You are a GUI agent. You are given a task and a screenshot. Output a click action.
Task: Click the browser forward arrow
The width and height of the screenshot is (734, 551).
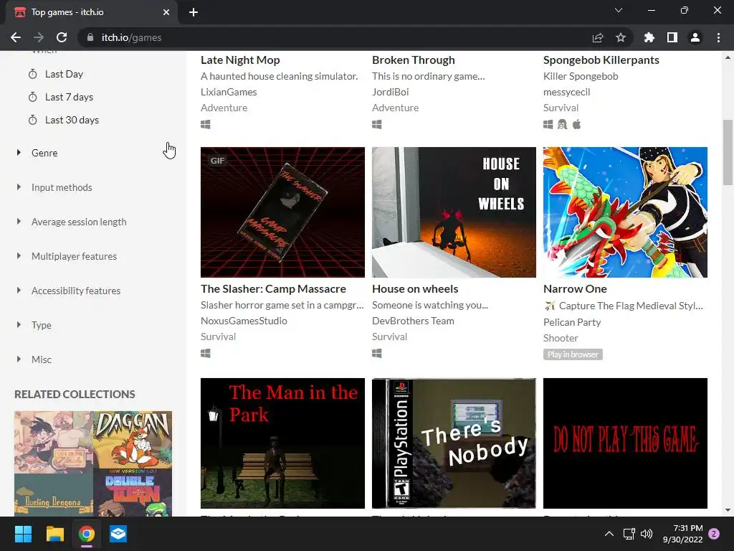point(39,37)
